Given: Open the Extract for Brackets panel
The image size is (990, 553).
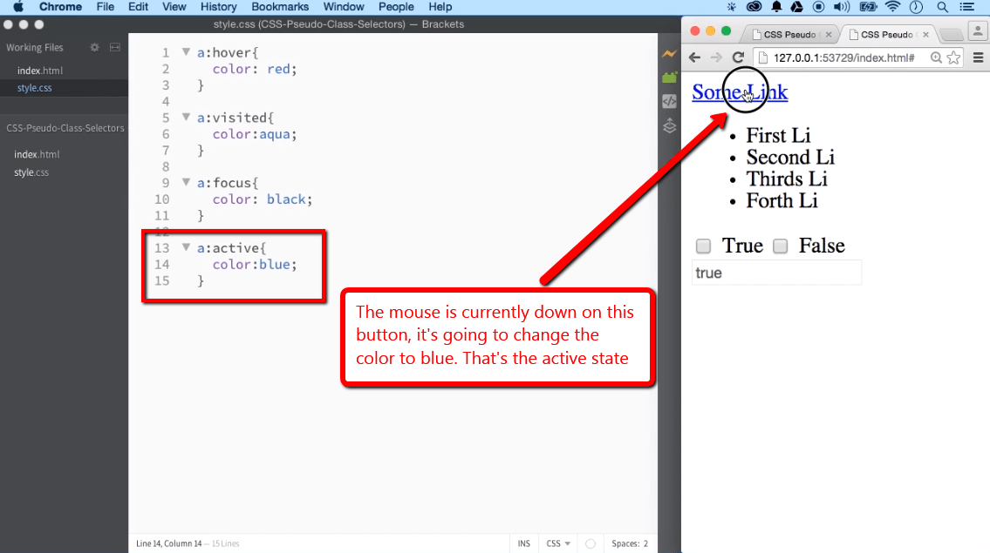Looking at the screenshot, I should 670,77.
